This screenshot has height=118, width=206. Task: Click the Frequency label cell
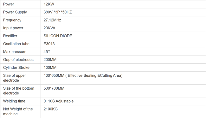(20, 20)
